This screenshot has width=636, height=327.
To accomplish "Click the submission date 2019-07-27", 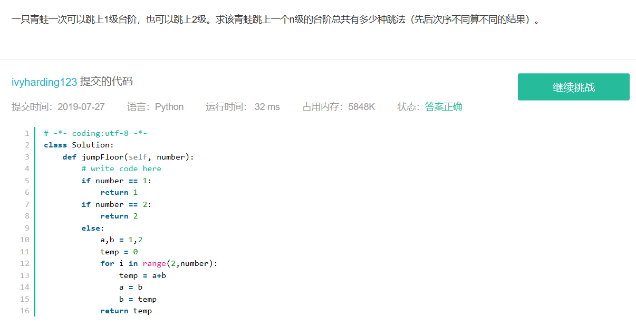I will click(81, 107).
